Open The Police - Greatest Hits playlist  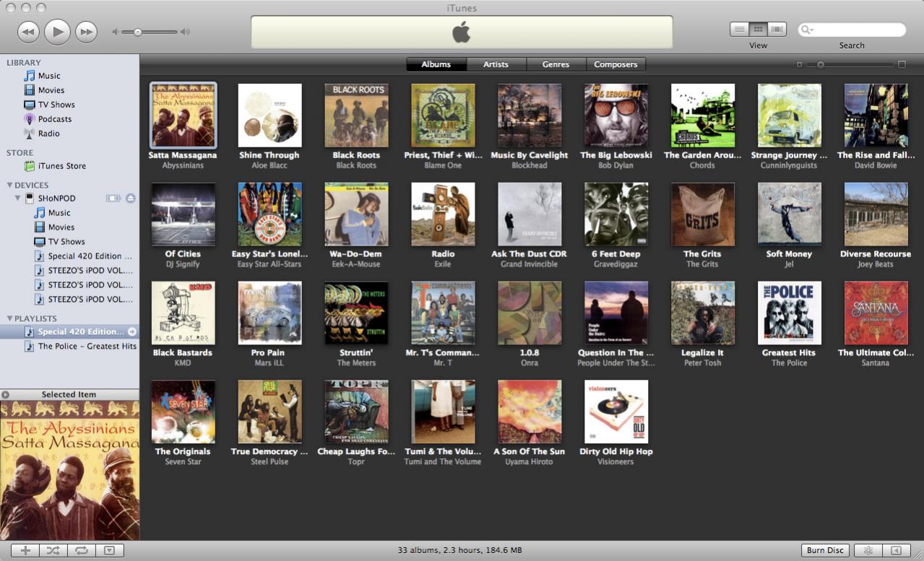pos(87,347)
